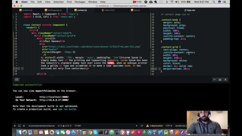Click the src/components/contact.js path in status bar

coord(42,126)
